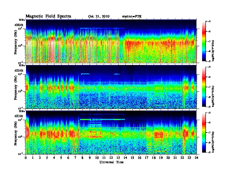Image resolution: width=234 pixels, height=181 pixels.
Task: Click the dD/dt panel color scale bar
Action: (204, 87)
